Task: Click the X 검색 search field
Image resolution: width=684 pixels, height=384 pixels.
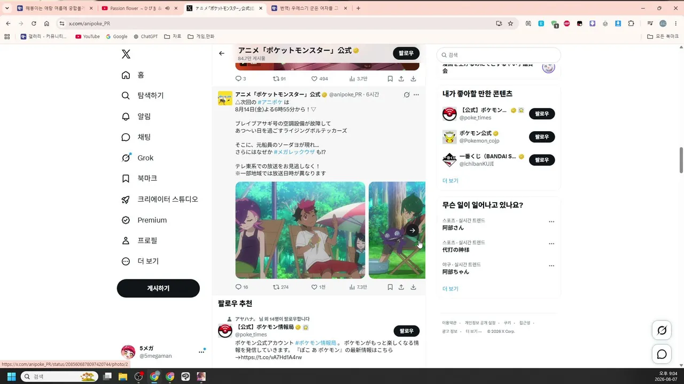Action: point(499,55)
